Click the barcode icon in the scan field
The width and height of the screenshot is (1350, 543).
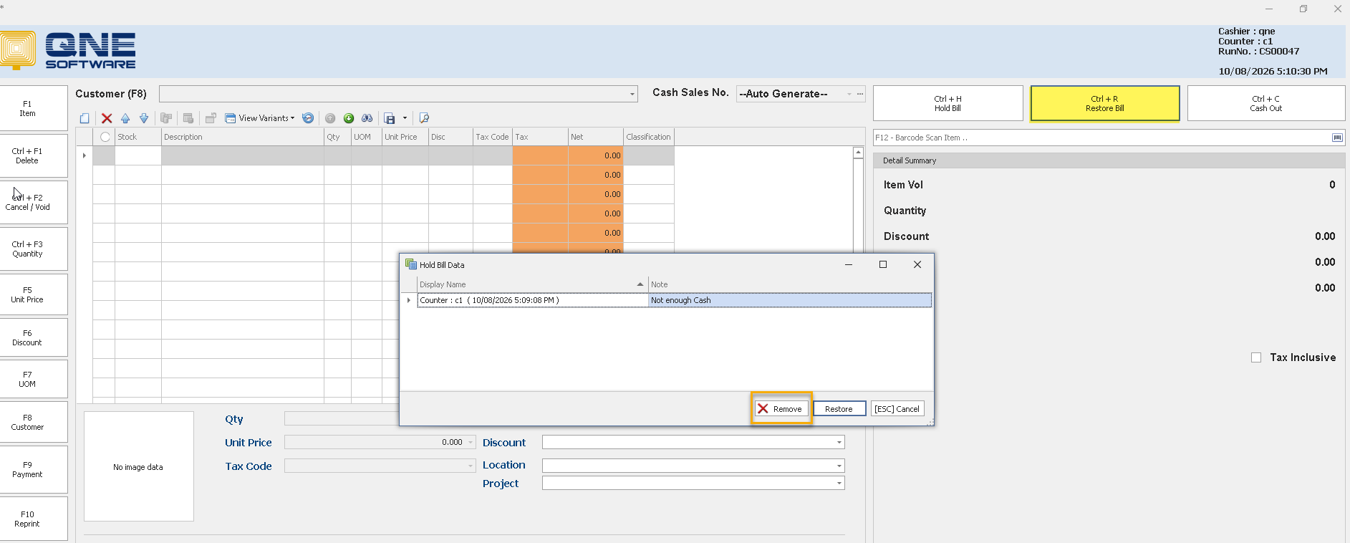(x=1337, y=138)
